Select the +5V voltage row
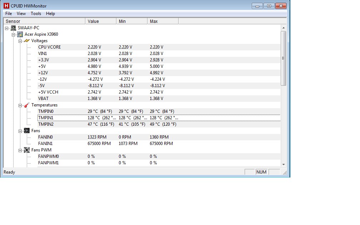This screenshot has width=360, height=225. point(159,66)
